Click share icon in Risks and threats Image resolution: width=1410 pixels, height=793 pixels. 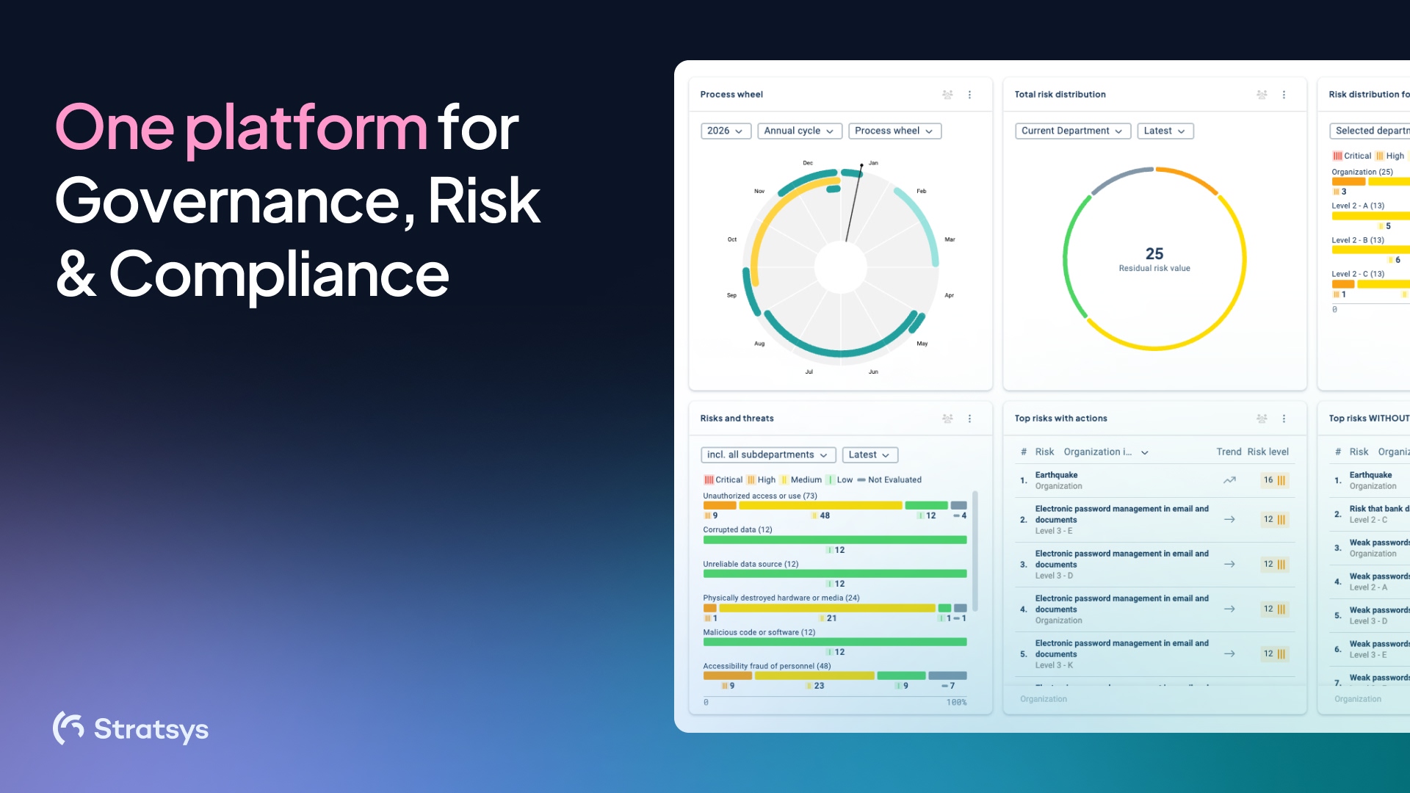click(x=947, y=419)
